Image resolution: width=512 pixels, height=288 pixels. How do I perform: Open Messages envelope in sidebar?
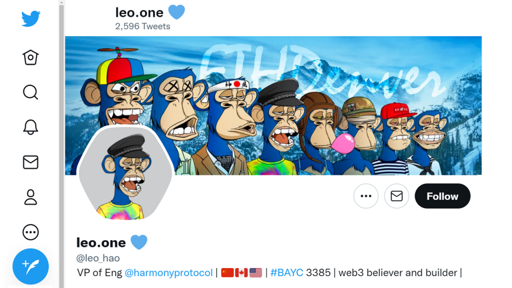pyautogui.click(x=30, y=162)
